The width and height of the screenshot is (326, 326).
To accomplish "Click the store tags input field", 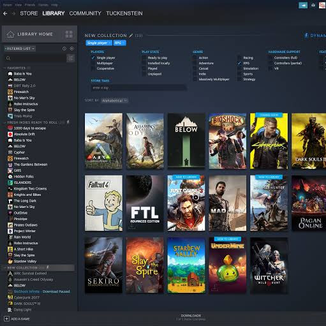I will 138,87.
